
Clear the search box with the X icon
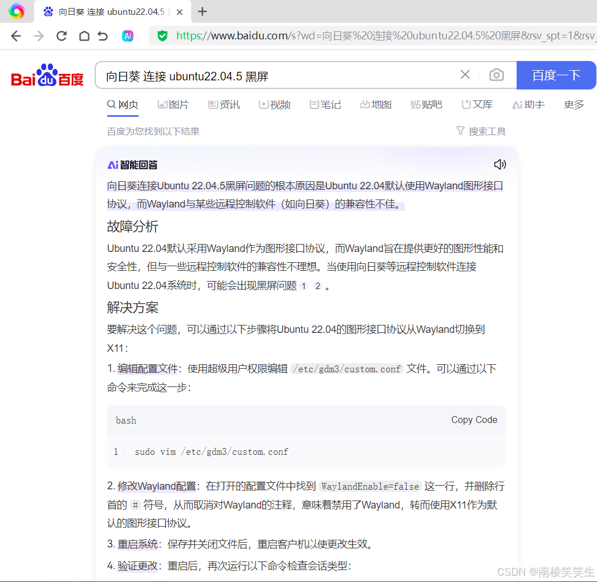465,75
